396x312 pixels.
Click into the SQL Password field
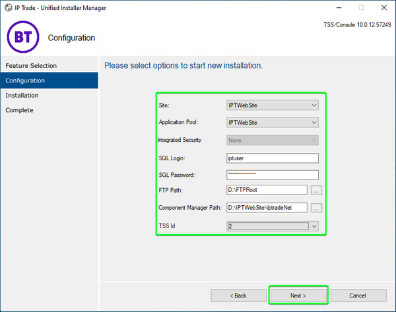272,175
